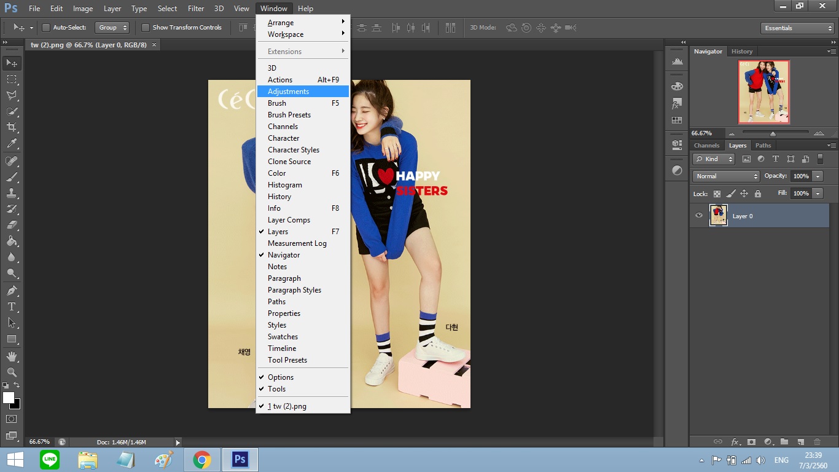839x472 pixels.
Task: Select the Hand tool
Action: (12, 356)
